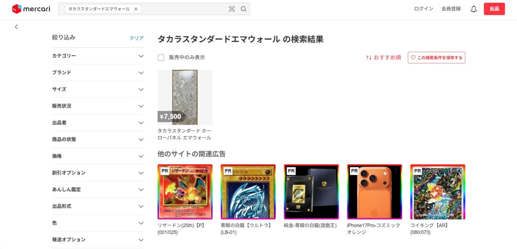Click the sort arrows next to おすすめ順
517x249 pixels.
point(368,57)
